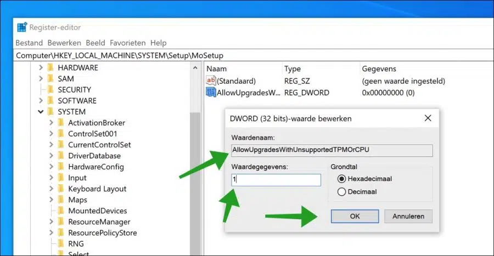
Task: Click the RNG folder icon
Action: 61,244
